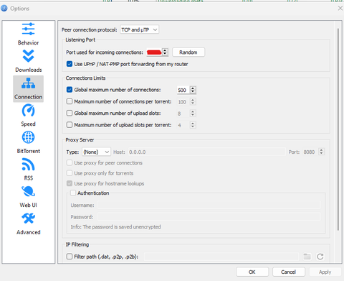Enable proxy Authentication checkbox
This screenshot has width=344, height=281.
tap(73, 193)
